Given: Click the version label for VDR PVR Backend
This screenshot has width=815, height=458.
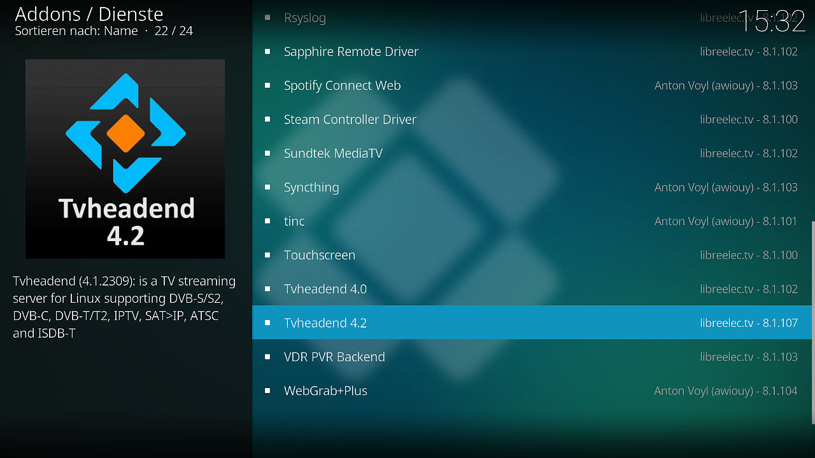Looking at the screenshot, I should click(749, 357).
